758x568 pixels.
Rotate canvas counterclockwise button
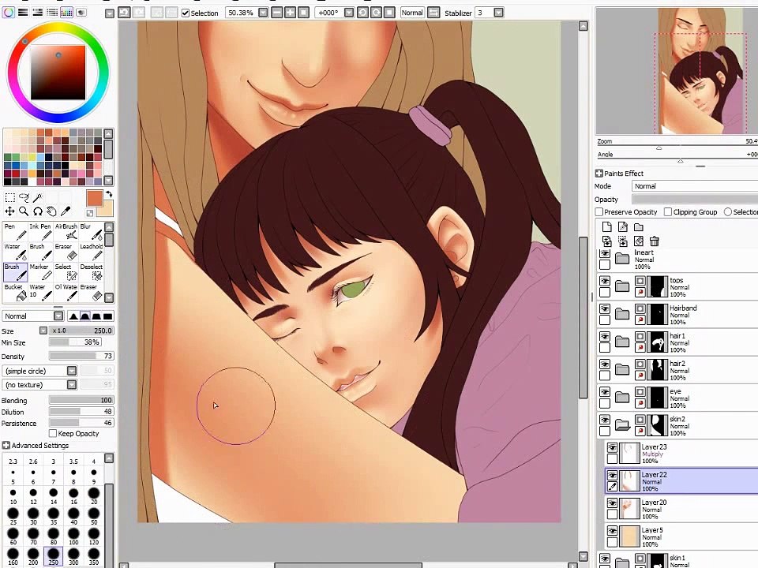click(362, 13)
